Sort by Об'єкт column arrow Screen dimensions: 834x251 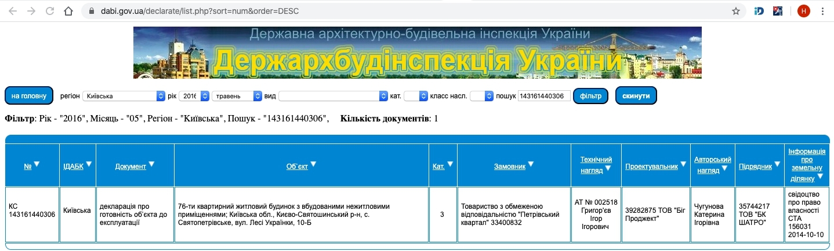(x=313, y=164)
